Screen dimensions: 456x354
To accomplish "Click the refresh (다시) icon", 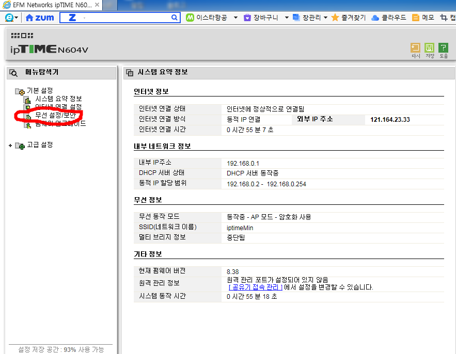I will pos(415,47).
